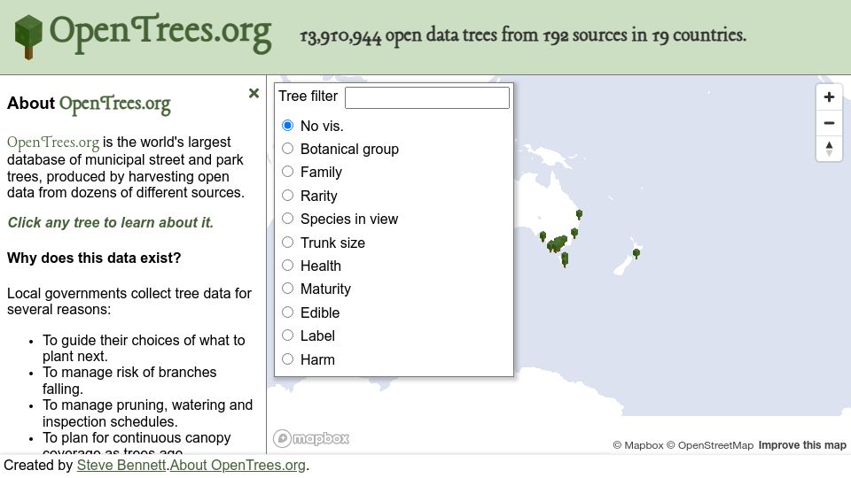Click the Mapbox logo on the map
The width and height of the screenshot is (851, 478).
[x=311, y=438]
